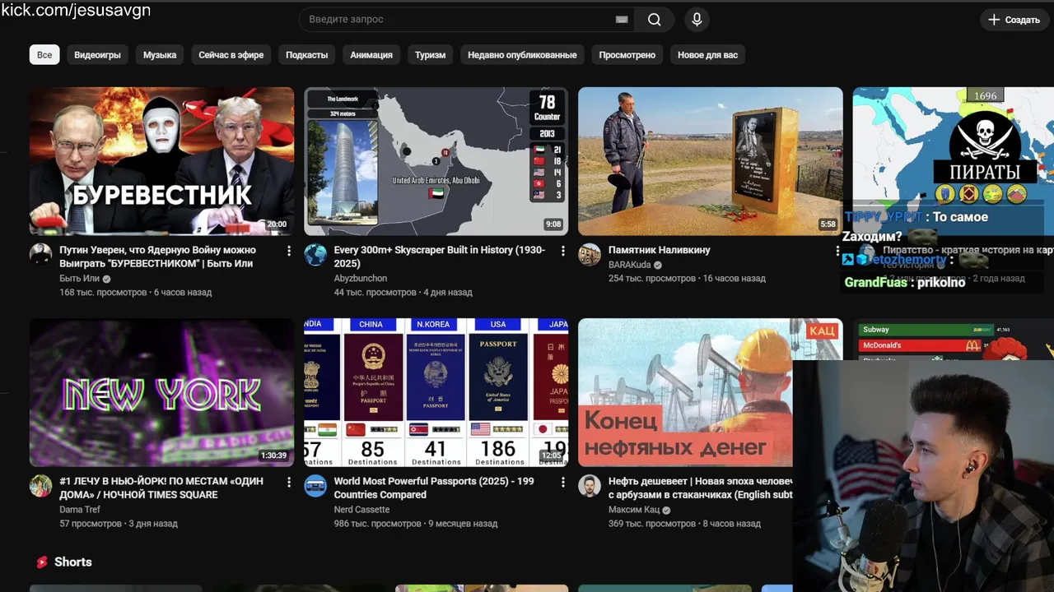Select the Анимация filter chip
Viewport: 1054px width, 592px height.
pyautogui.click(x=371, y=55)
